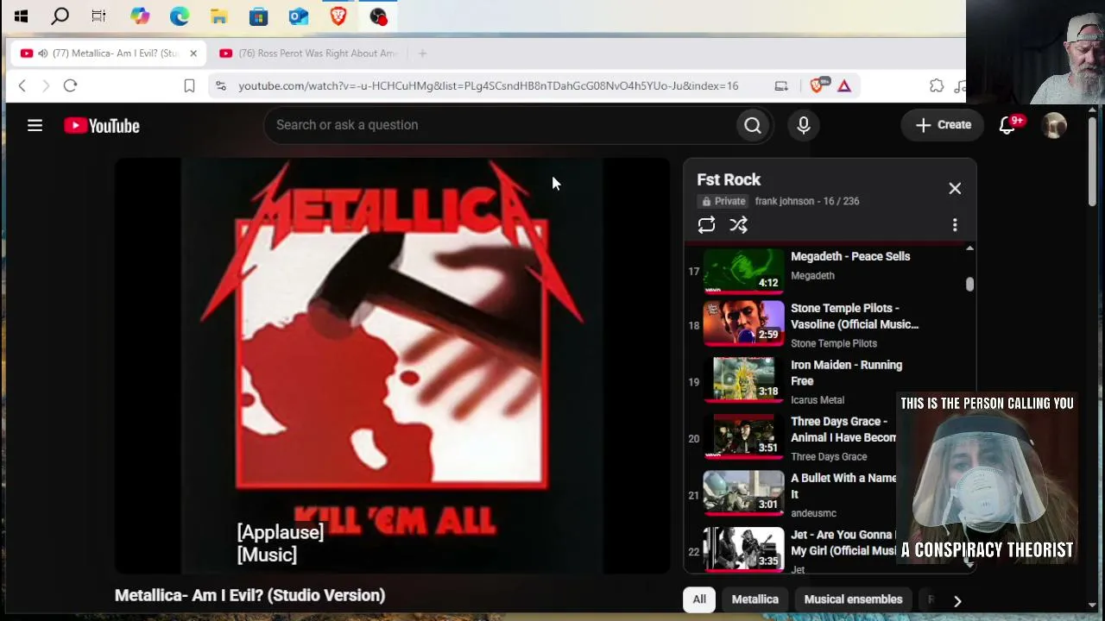Screen dimensions: 1105x621
Task: Open the Fst Rock playlist title
Action: coord(729,179)
